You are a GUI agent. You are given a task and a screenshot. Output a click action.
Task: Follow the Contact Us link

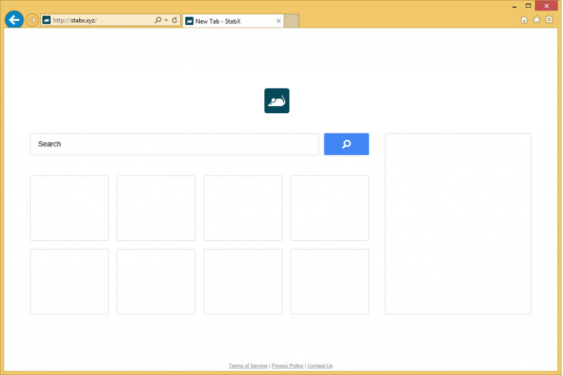(319, 366)
